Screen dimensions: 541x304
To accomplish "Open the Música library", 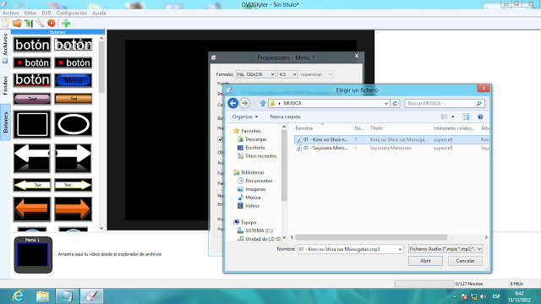I will pos(253,198).
